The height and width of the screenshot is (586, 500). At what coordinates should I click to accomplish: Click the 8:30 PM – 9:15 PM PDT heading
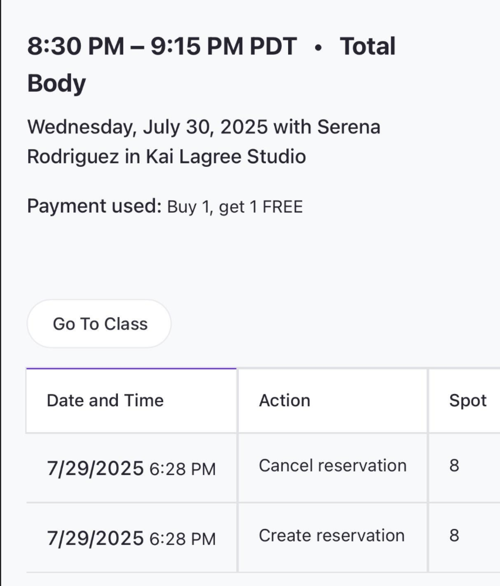pos(162,46)
